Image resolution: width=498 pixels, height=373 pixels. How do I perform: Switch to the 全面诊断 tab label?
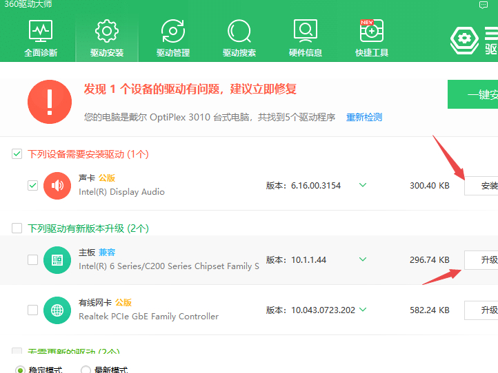[x=41, y=52]
